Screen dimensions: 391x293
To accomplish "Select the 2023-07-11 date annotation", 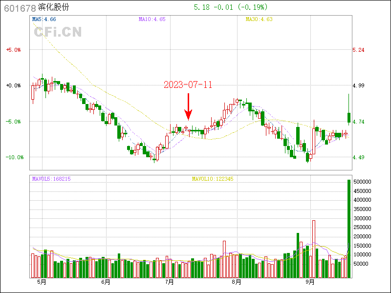I will 188,84.
